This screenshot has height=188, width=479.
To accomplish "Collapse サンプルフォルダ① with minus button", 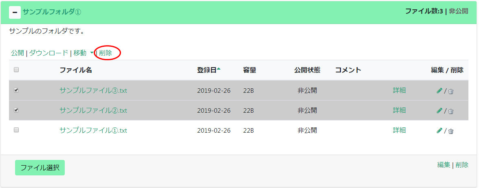I will (x=15, y=13).
